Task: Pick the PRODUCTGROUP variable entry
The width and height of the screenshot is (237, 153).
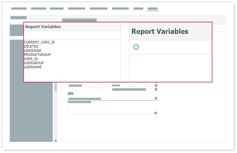Action: coord(37,55)
